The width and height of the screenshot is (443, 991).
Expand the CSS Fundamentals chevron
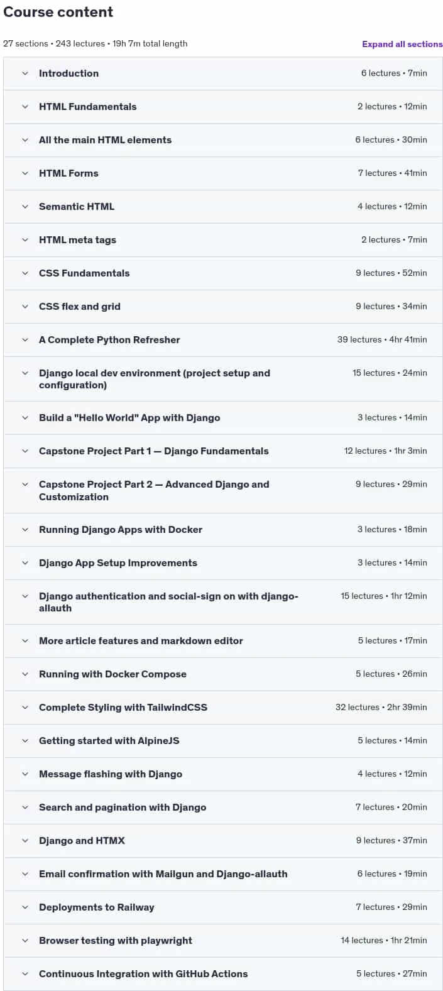pyautogui.click(x=25, y=273)
